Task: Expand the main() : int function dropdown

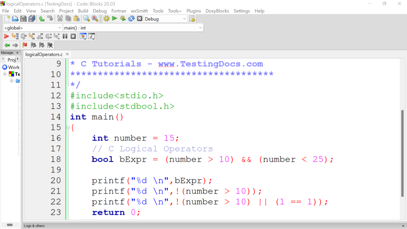Action: (200, 28)
